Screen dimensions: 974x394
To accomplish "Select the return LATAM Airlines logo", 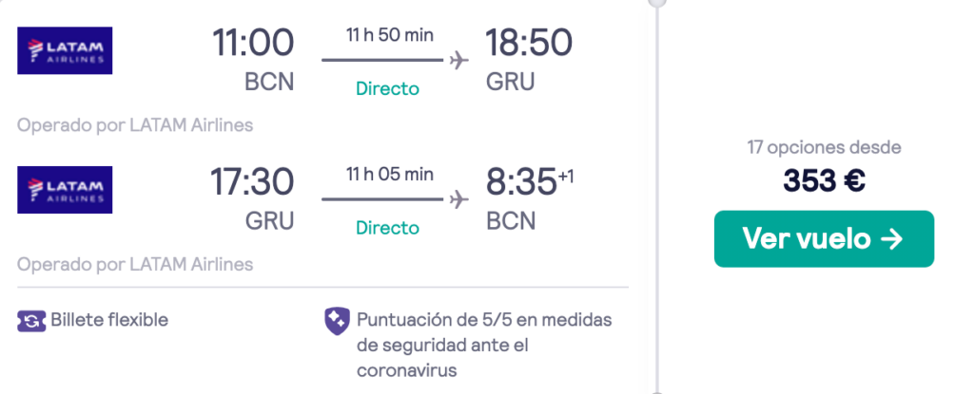I will click(65, 190).
